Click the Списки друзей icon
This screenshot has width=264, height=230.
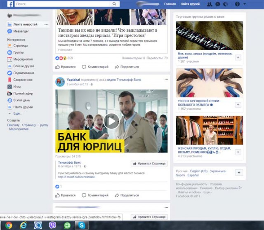tap(9, 66)
